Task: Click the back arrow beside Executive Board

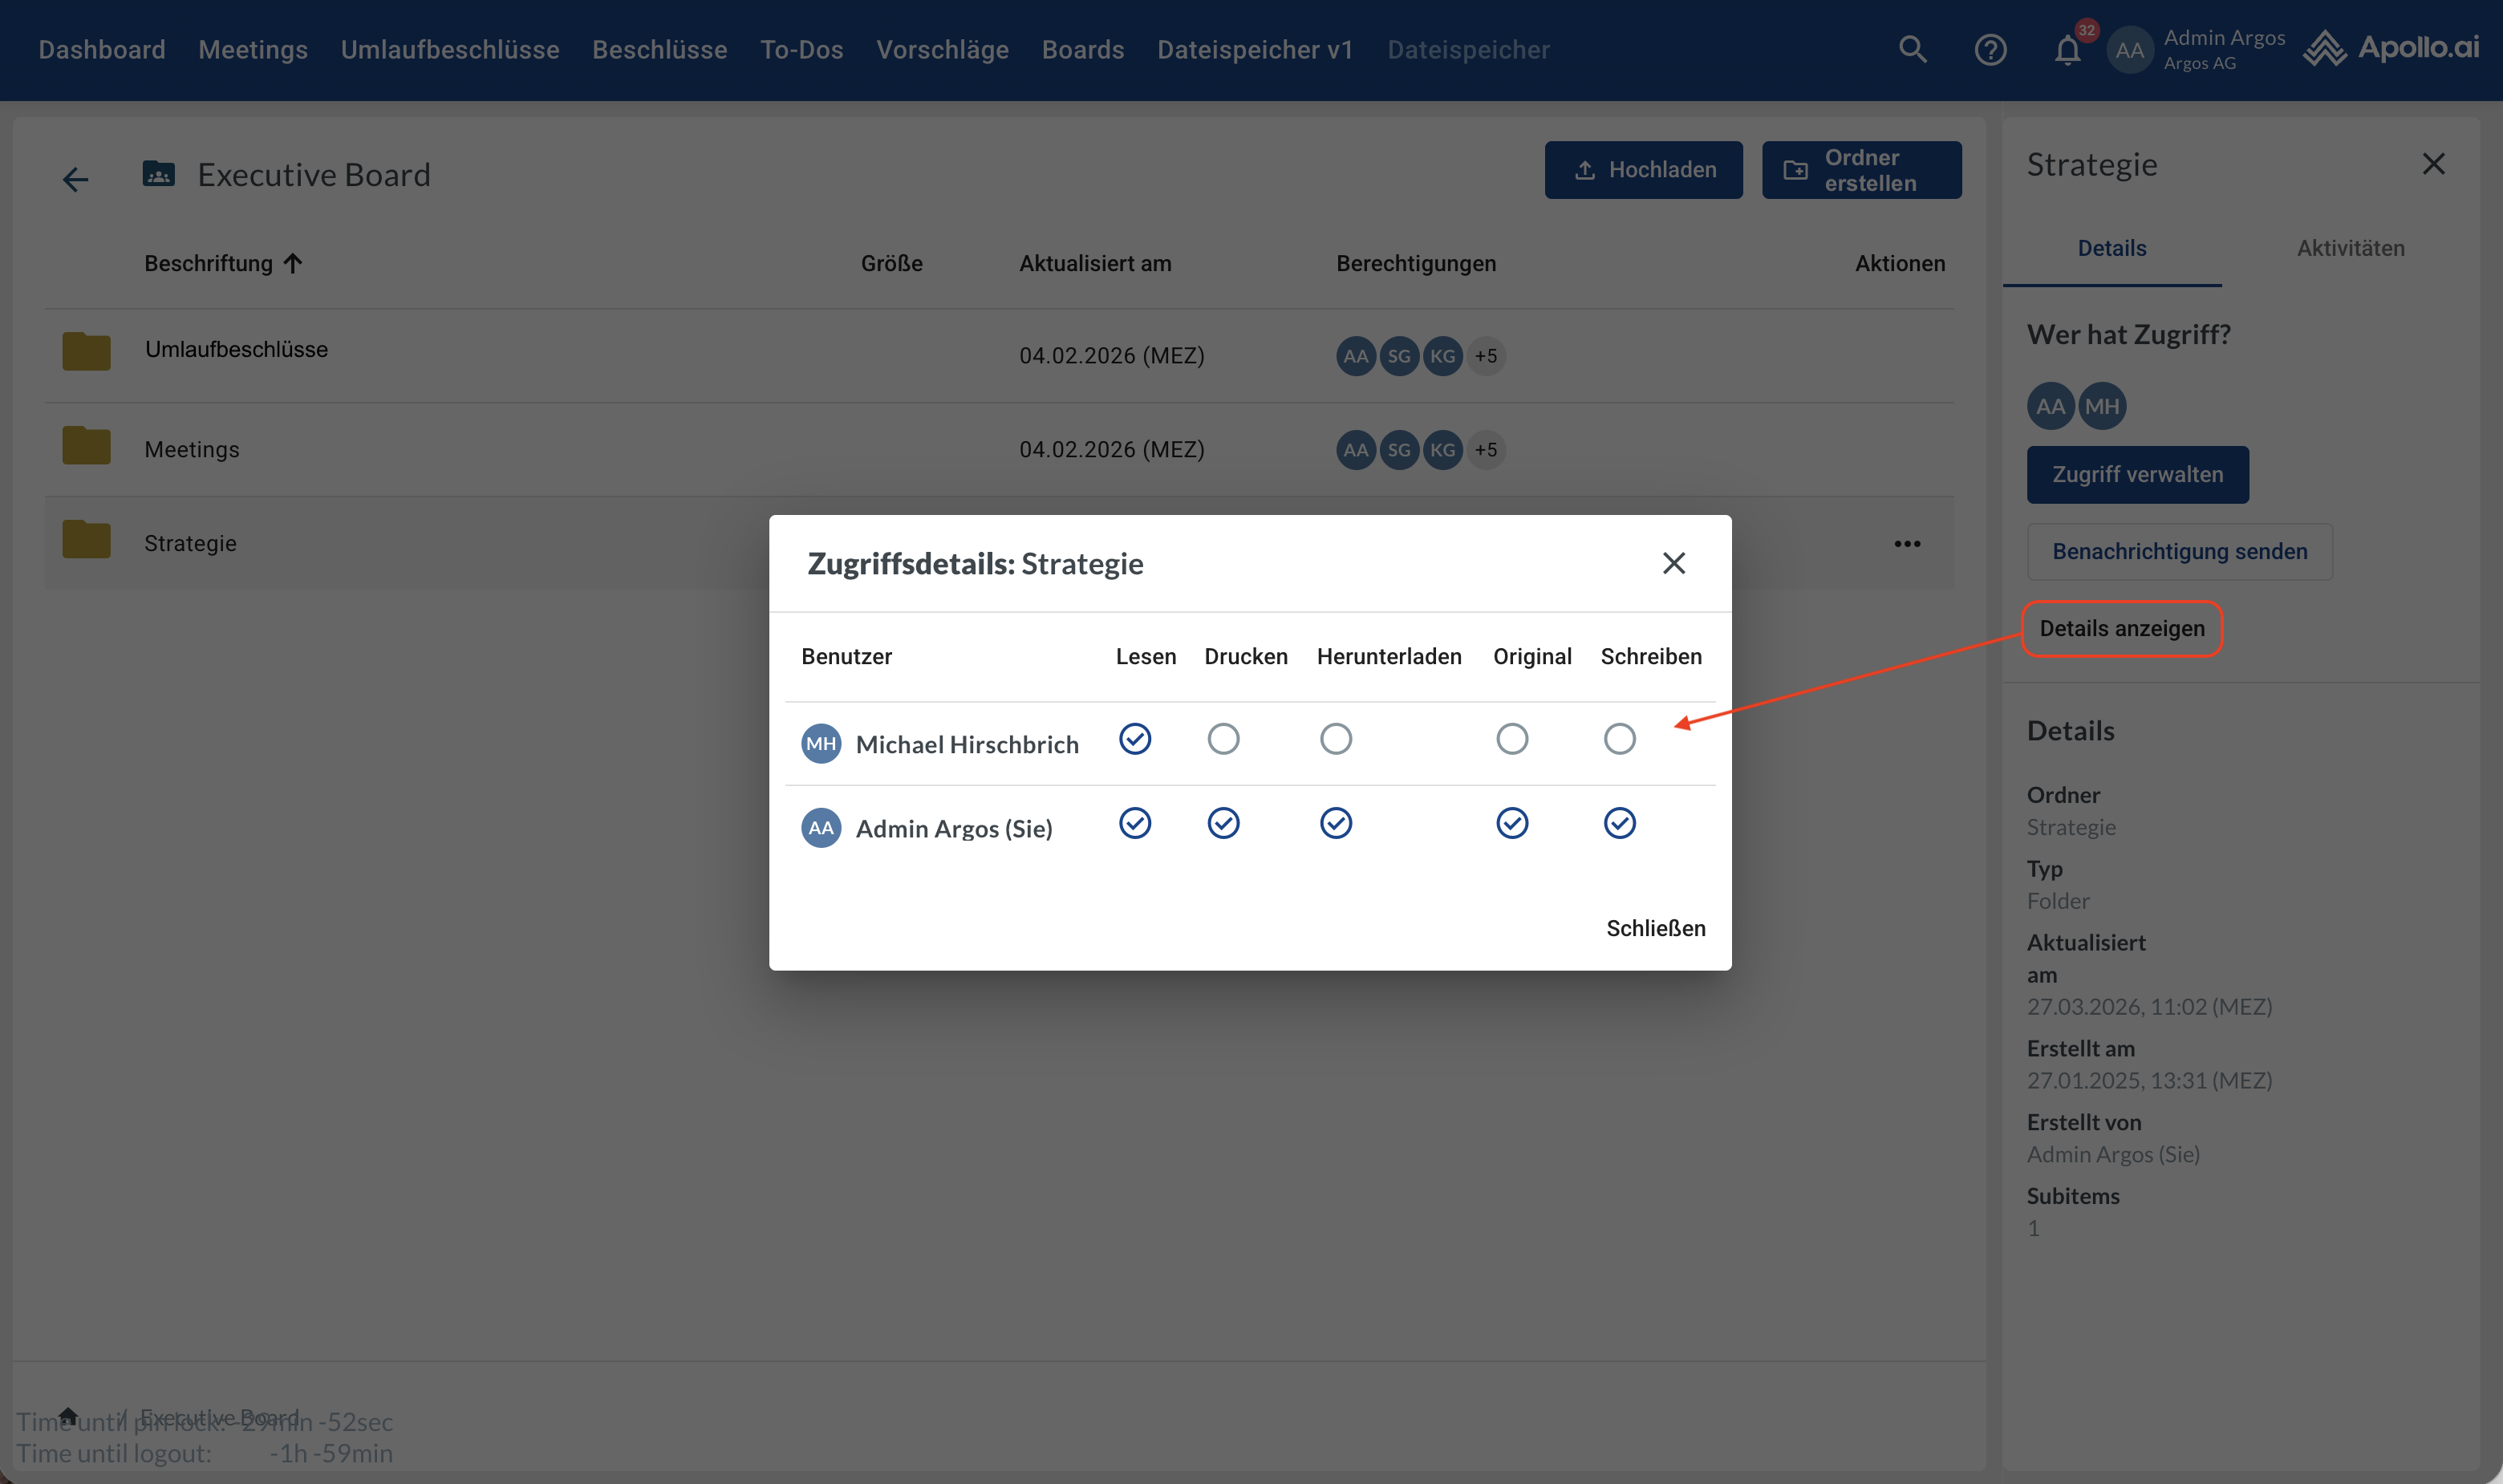Action: 75,179
